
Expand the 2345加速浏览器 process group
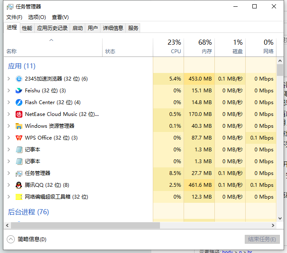point(8,79)
